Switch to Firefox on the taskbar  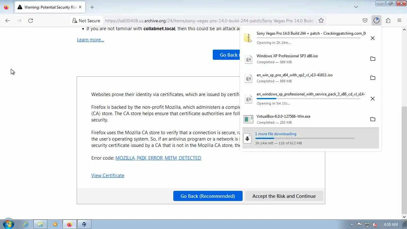[x=70, y=224]
